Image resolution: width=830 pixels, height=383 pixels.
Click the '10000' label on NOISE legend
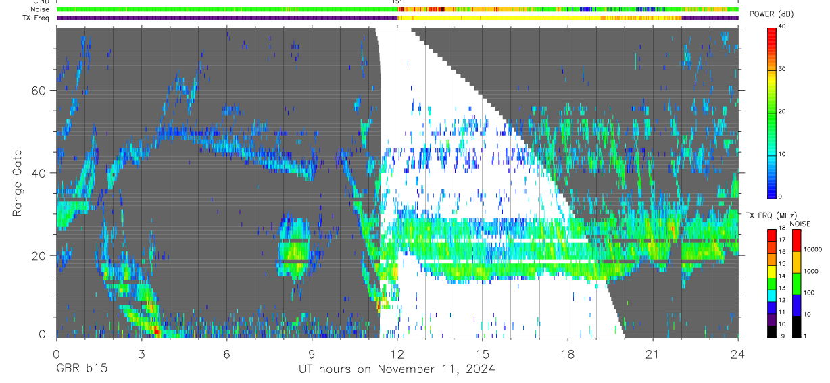tap(814, 249)
